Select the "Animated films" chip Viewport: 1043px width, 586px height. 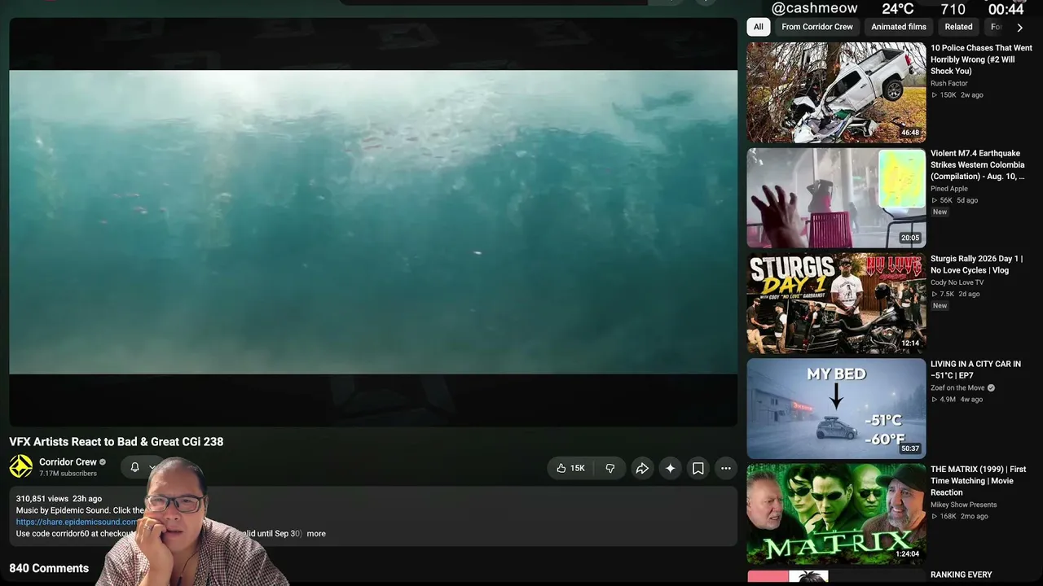(899, 27)
